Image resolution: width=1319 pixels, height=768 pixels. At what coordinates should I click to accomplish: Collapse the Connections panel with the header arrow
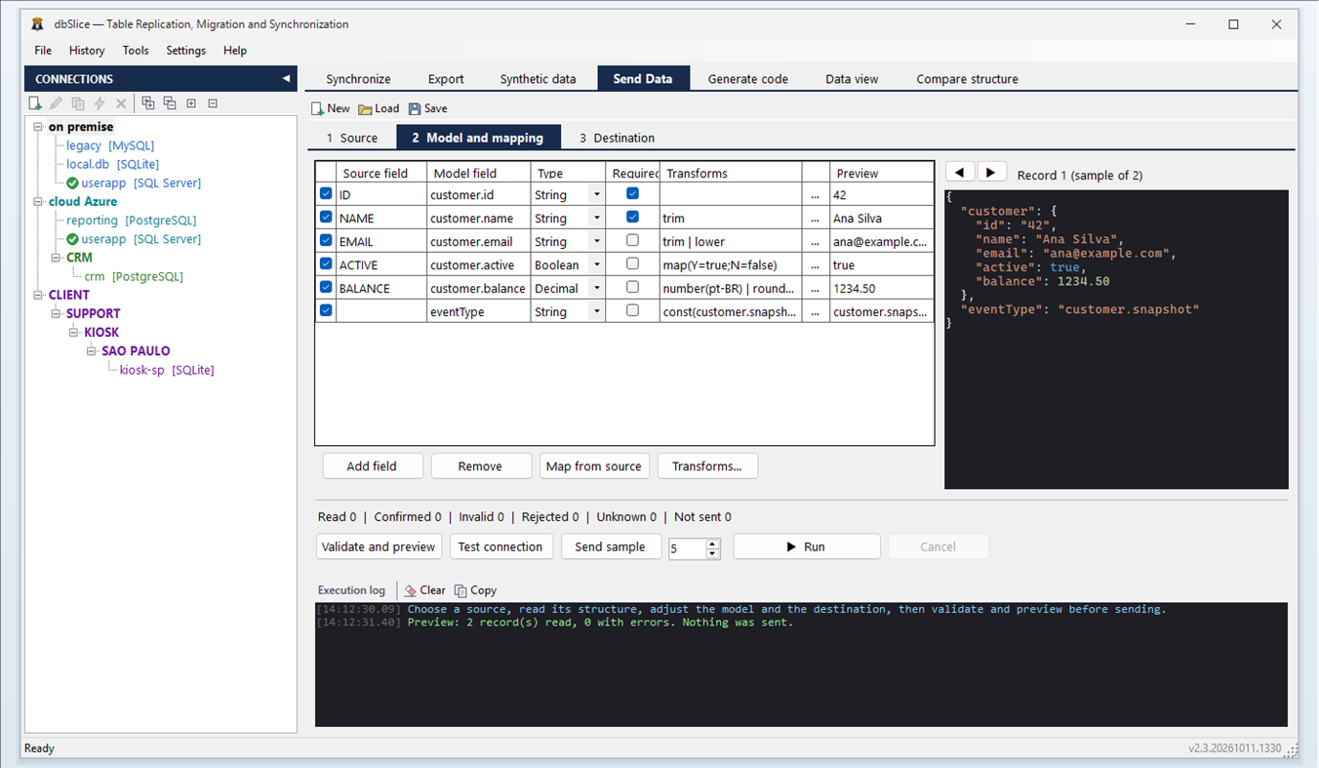287,79
